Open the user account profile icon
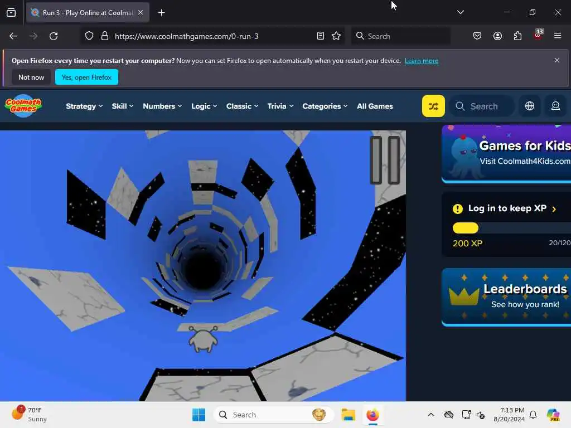Screen dimensions: 571x428 pos(555,106)
